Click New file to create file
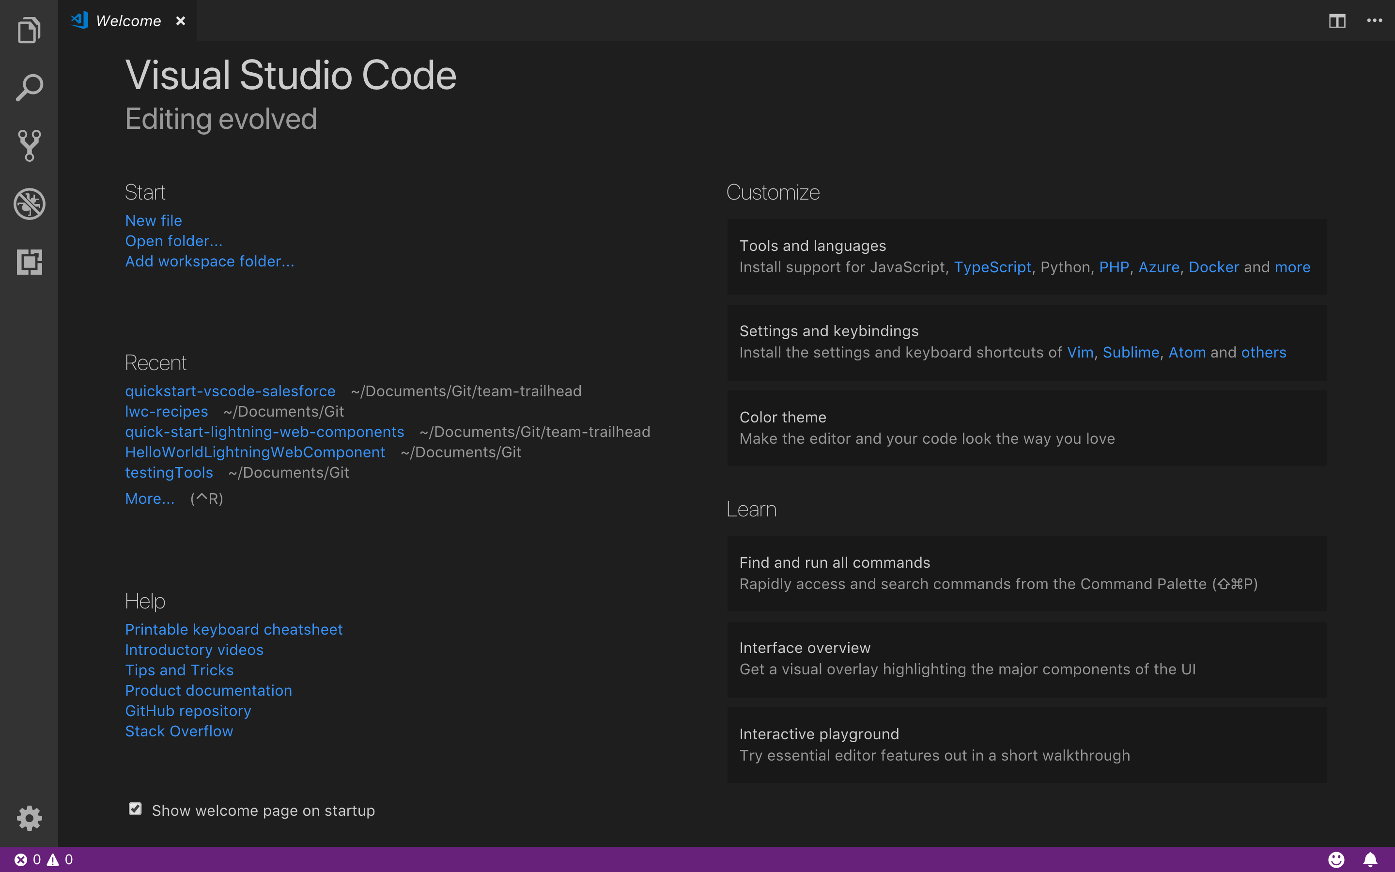Screen dimensions: 1395x872 point(153,220)
